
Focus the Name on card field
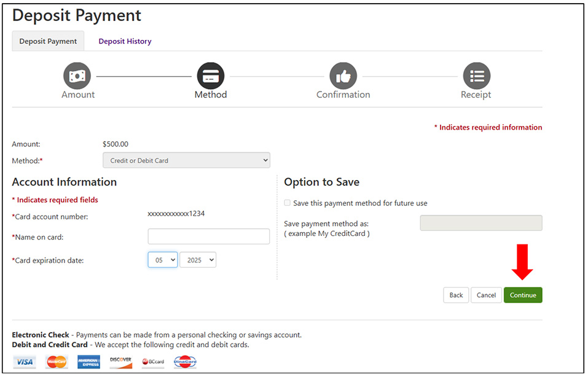pyautogui.click(x=208, y=237)
